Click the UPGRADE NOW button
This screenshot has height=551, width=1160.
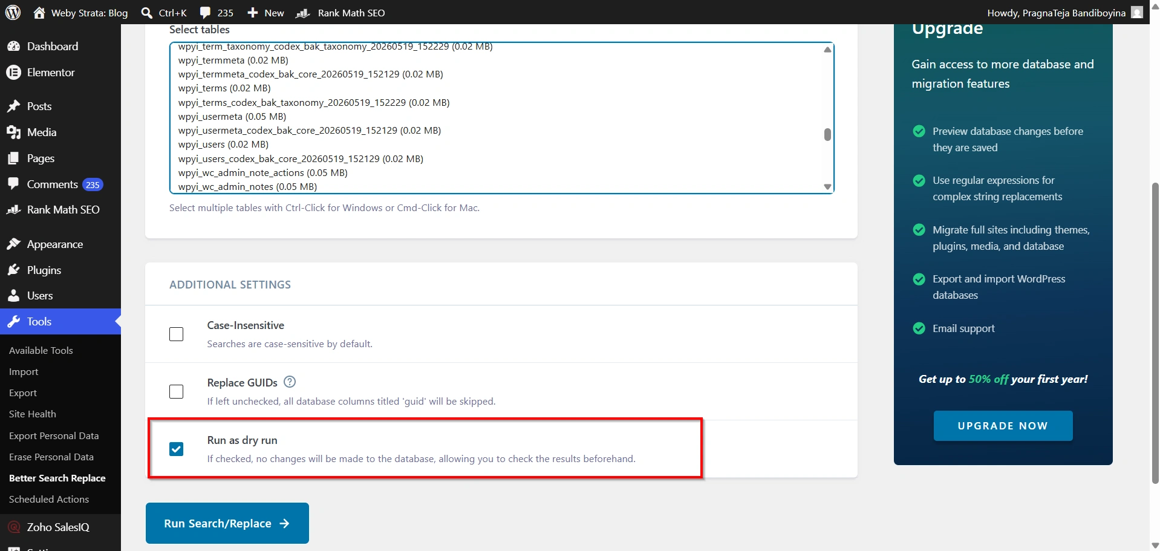tap(1003, 426)
